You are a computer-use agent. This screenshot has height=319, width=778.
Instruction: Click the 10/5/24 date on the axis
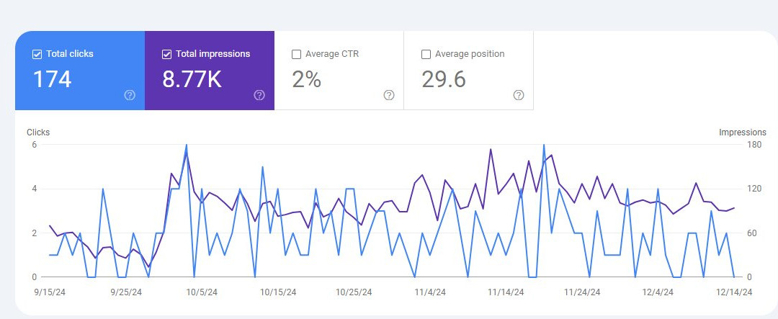click(201, 292)
